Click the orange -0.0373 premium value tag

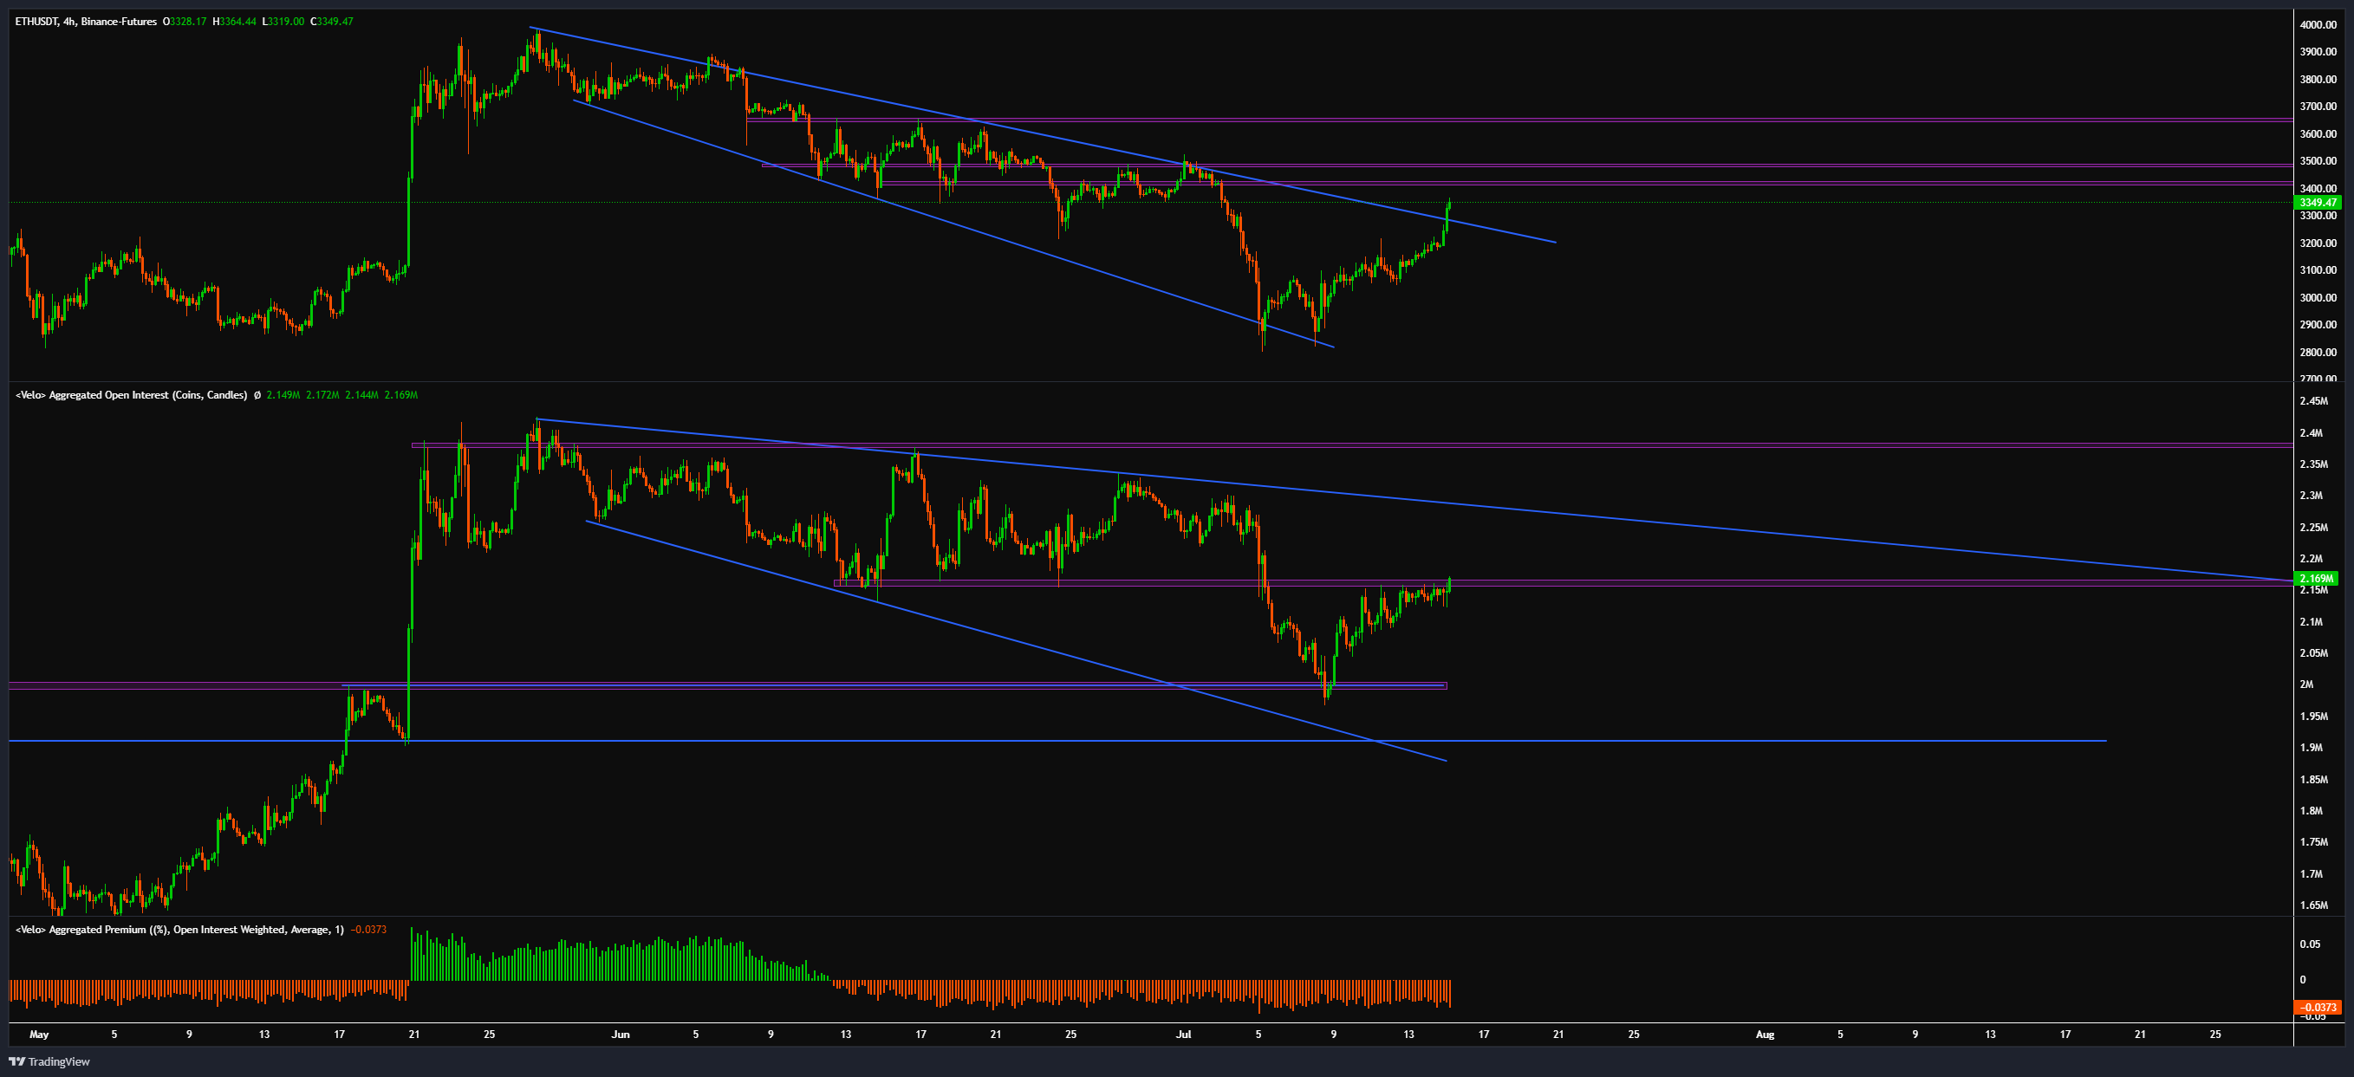pyautogui.click(x=2317, y=1007)
